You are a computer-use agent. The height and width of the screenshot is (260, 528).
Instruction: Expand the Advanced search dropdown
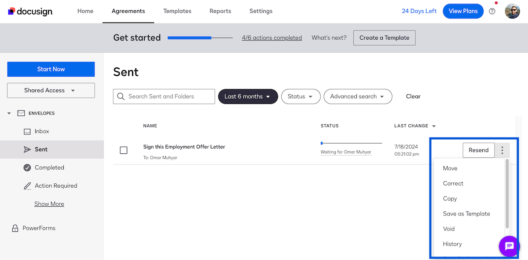click(x=358, y=96)
